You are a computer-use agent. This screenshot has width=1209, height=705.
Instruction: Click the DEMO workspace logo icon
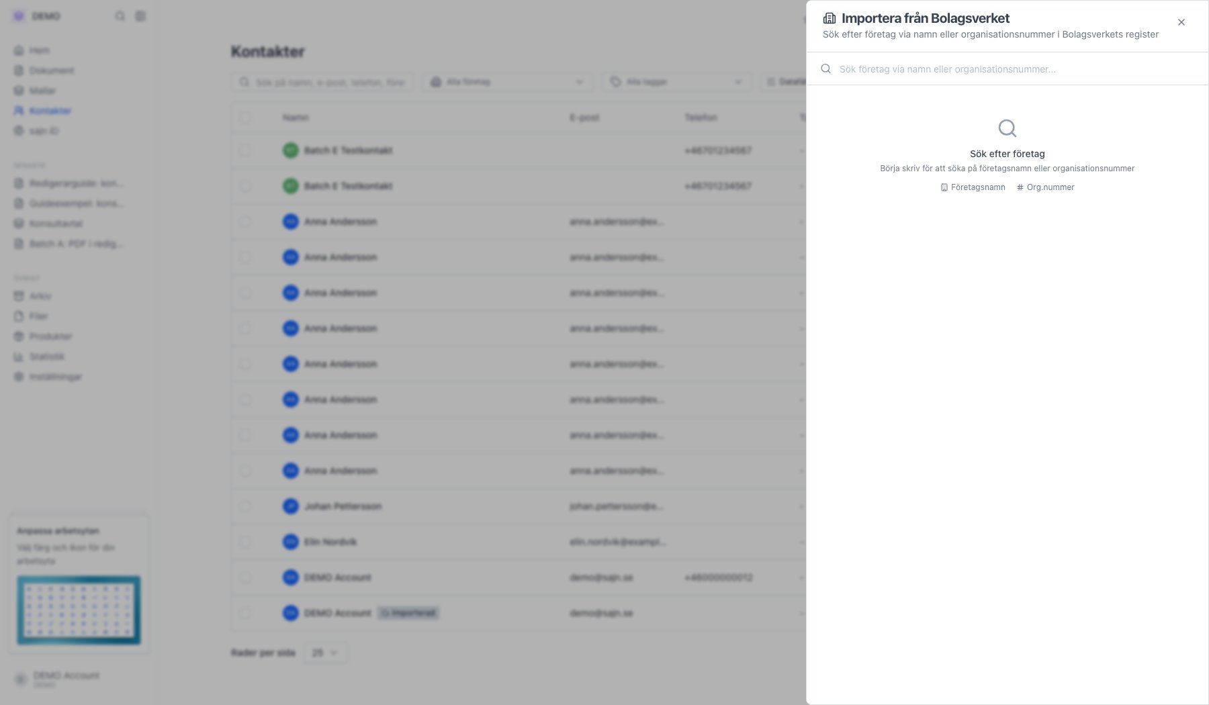(x=19, y=16)
